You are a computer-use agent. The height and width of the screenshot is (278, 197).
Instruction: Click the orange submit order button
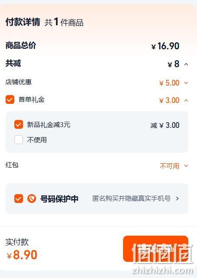(x=156, y=249)
